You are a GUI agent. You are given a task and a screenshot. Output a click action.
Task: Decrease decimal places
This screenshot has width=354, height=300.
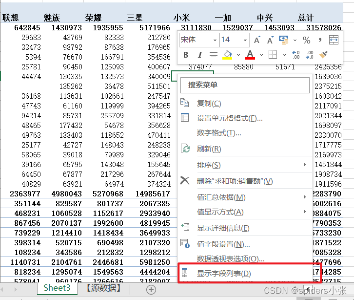pyautogui.click(x=310, y=55)
